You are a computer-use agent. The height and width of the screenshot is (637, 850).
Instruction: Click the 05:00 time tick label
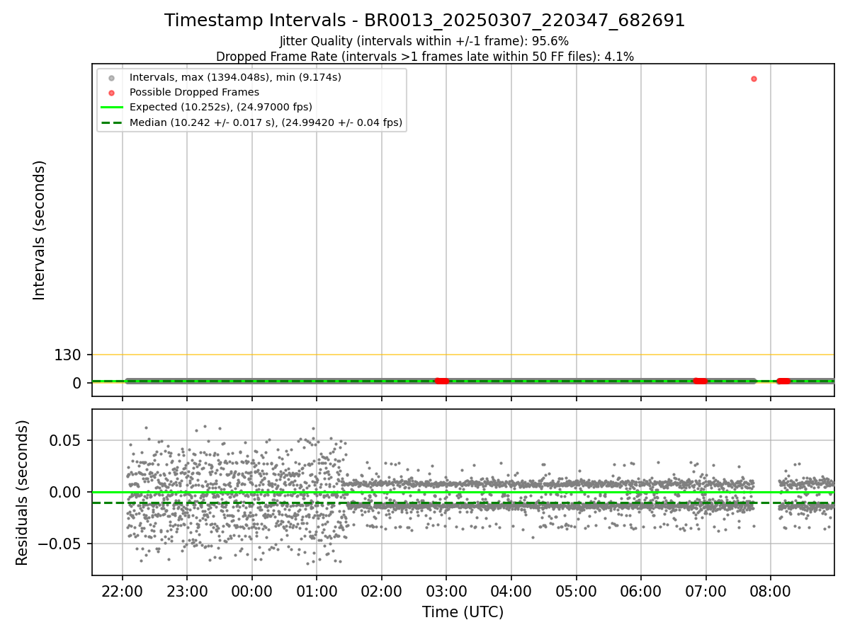pos(576,591)
